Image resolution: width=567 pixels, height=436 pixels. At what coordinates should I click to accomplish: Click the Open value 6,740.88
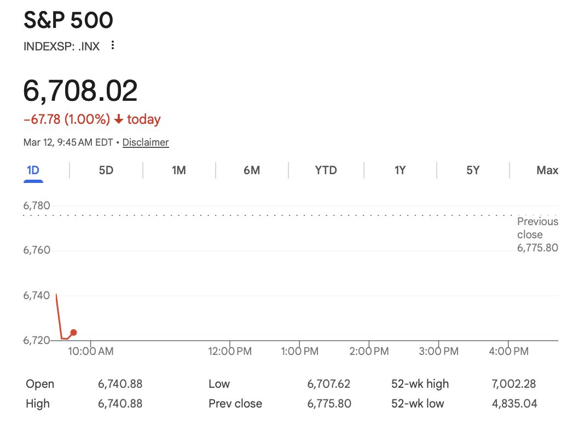tap(120, 384)
